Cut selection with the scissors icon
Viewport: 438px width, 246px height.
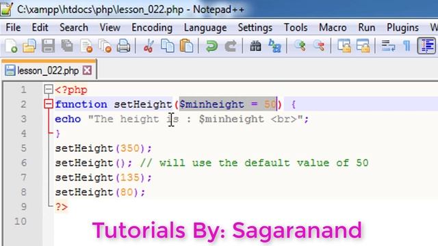(149, 46)
